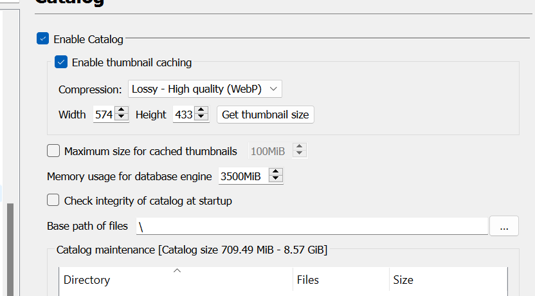The width and height of the screenshot is (535, 296).
Task: Open the Compression dropdown
Action: [x=205, y=89]
